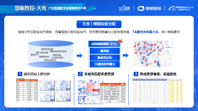Open the 广州 map thumbnail
The width and height of the screenshot is (198, 111).
click(47, 96)
